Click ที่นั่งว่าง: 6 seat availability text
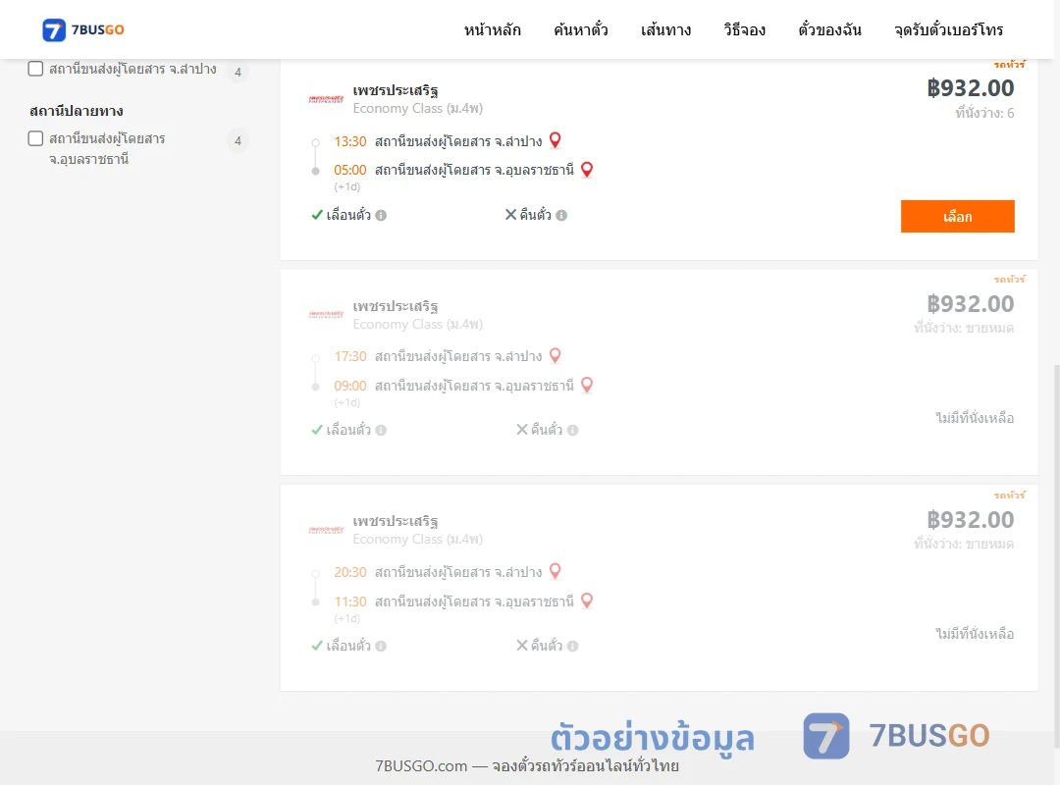Image resolution: width=1060 pixels, height=785 pixels. (x=984, y=114)
